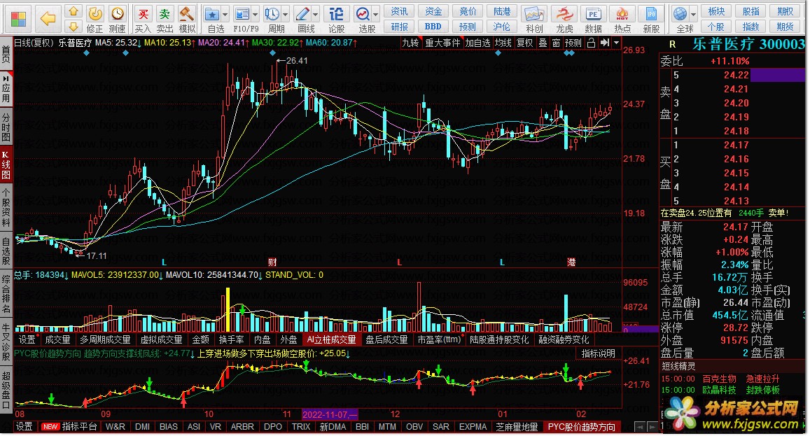Expand the 选股 dropdown arrow
Screen dimensions: 810x436
pyautogui.click(x=375, y=15)
